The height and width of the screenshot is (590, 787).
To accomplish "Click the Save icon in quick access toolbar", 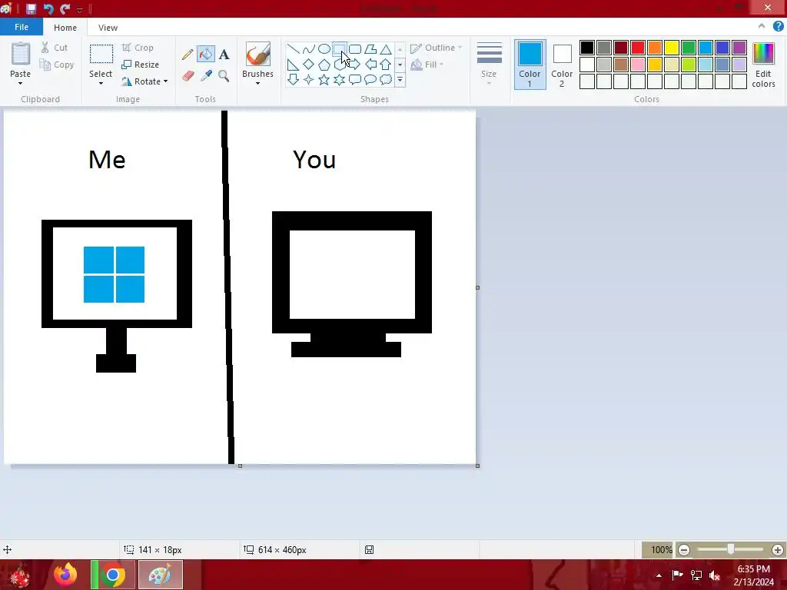I will coord(31,8).
